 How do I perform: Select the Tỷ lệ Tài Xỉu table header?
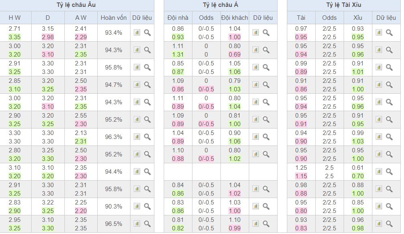344,5
